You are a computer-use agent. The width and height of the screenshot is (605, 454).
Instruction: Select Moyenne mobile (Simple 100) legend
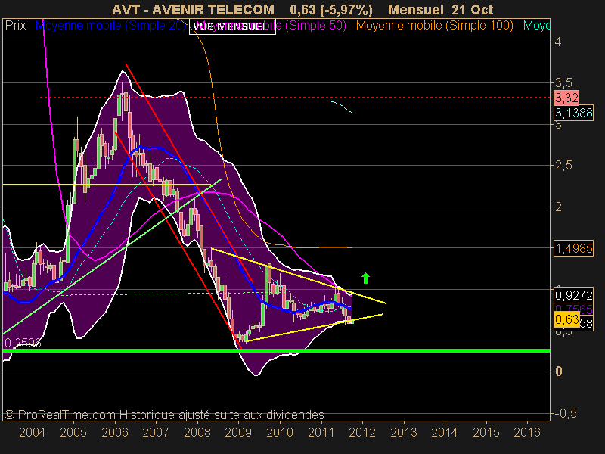[x=434, y=26]
